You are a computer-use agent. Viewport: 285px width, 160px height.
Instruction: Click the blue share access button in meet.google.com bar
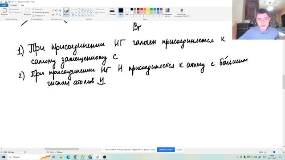[x=166, y=150]
